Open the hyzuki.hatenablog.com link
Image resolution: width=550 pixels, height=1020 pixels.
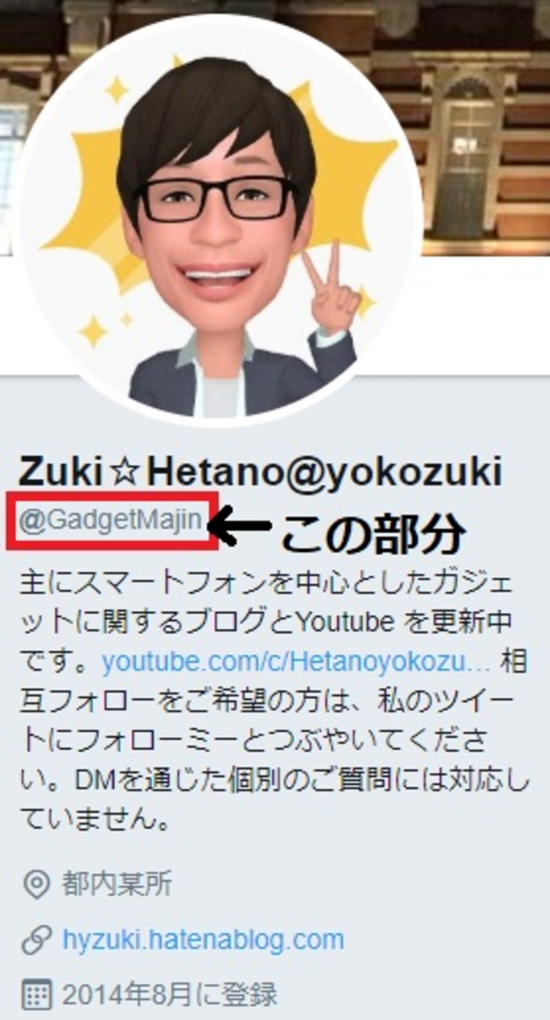pos(203,939)
